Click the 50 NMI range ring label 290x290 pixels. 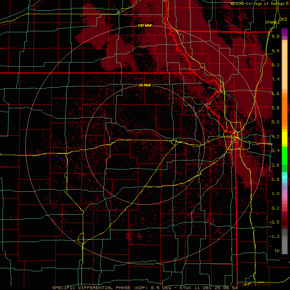pos(145,85)
